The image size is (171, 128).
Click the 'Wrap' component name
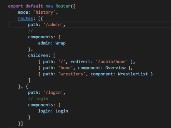click(x=61, y=43)
